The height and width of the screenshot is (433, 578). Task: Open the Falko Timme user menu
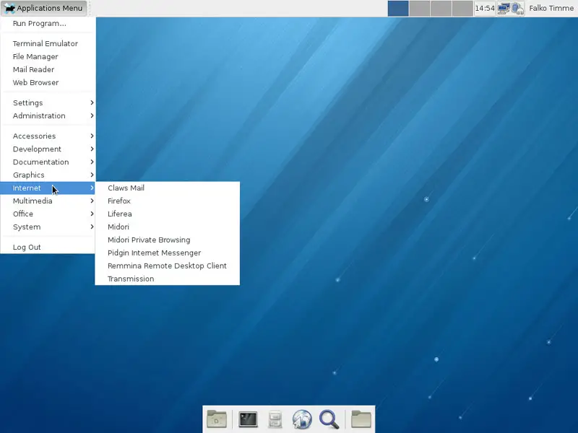[551, 8]
